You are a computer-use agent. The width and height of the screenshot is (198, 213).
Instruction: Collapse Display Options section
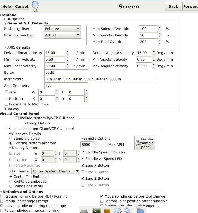[10, 148]
